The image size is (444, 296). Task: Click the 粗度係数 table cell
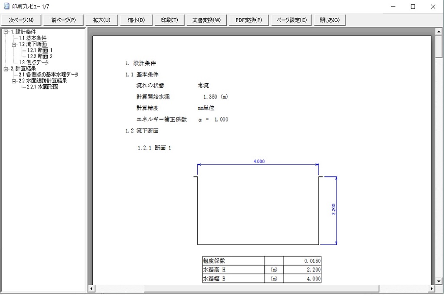click(x=234, y=261)
